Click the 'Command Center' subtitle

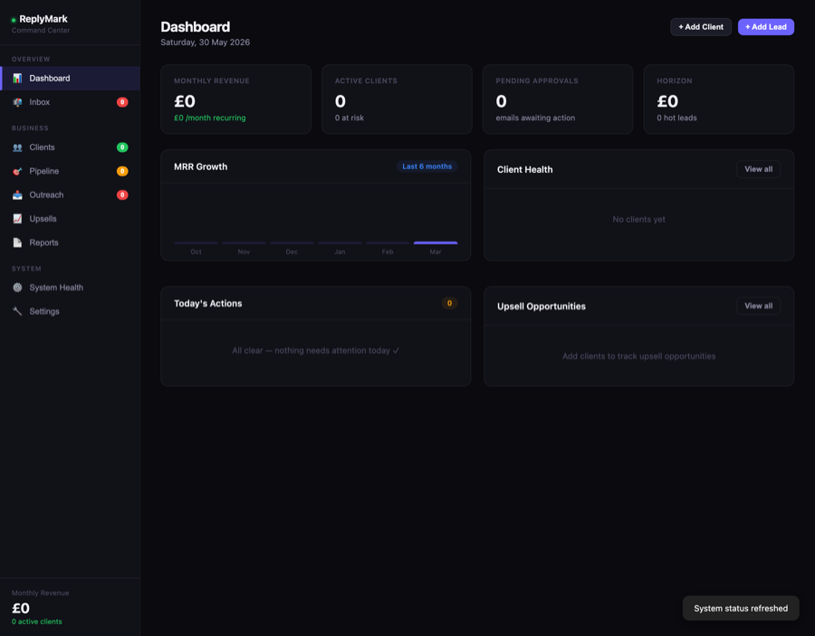point(41,30)
